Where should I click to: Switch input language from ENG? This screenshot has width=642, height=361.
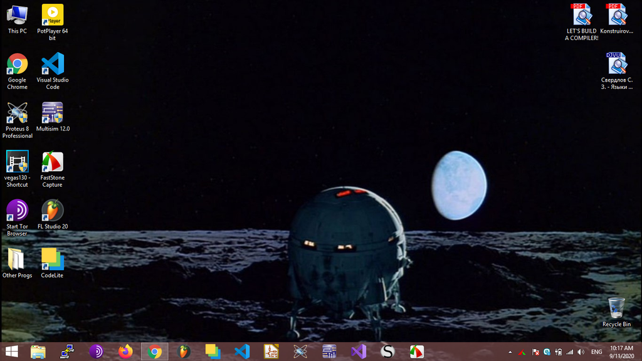tap(597, 352)
